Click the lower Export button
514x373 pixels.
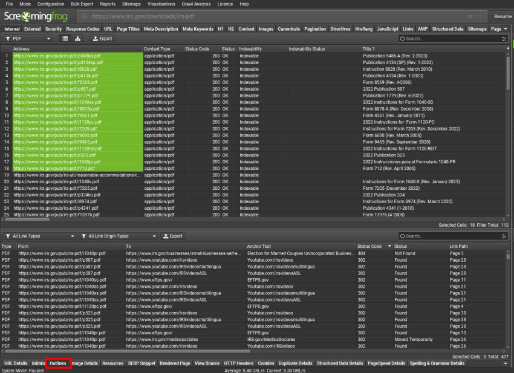coord(173,236)
